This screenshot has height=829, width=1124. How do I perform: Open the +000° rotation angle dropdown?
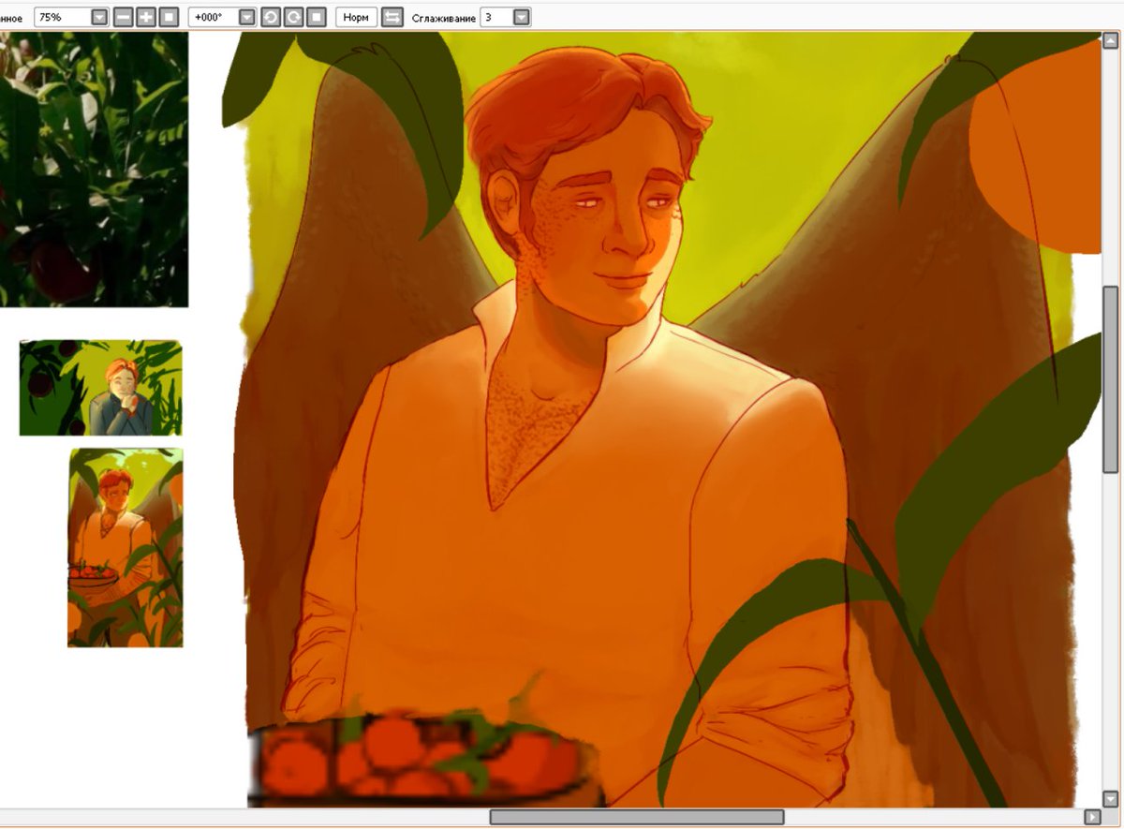247,17
